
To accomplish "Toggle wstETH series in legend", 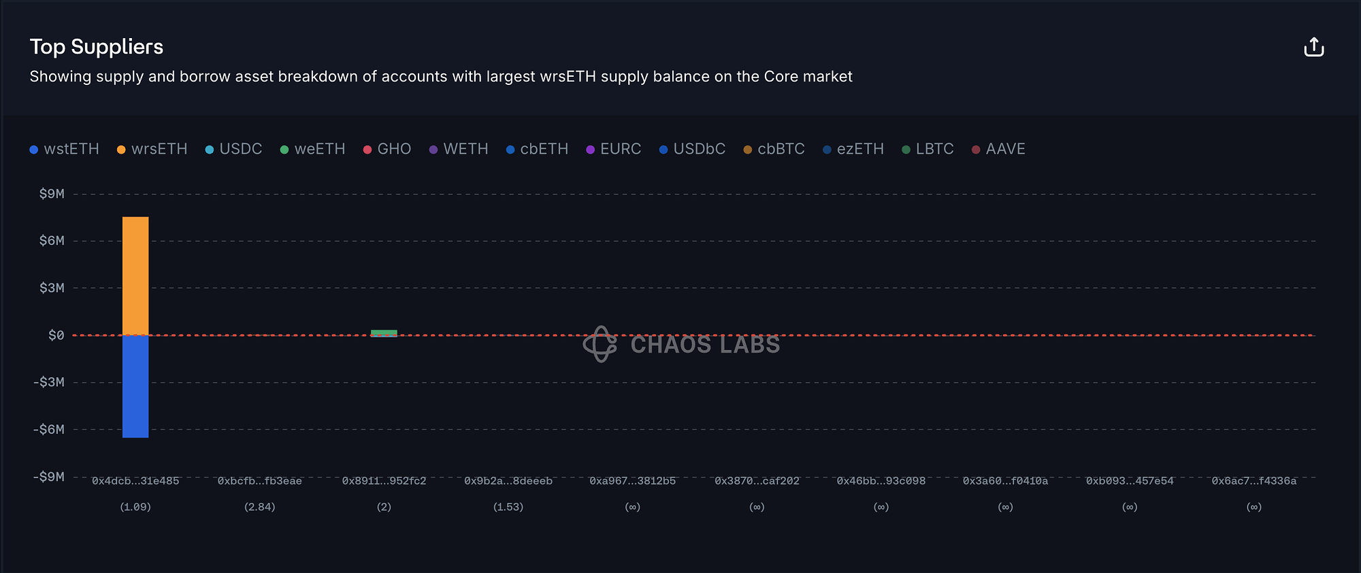I will 65,149.
